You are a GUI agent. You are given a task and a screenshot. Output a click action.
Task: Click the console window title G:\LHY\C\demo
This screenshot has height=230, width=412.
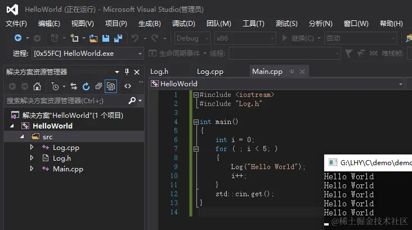point(376,163)
